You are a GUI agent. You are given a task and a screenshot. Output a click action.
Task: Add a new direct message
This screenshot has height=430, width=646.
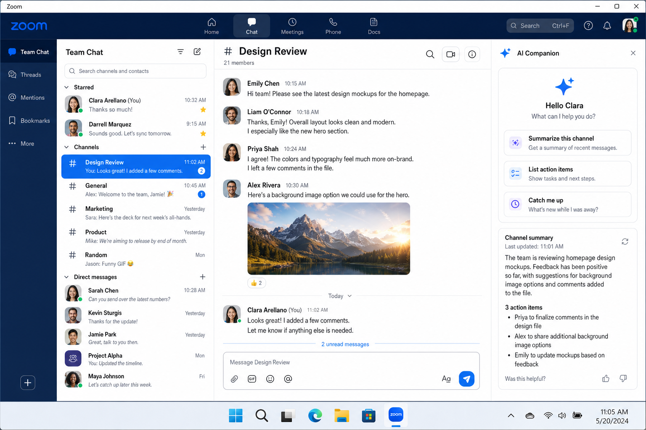coord(203,277)
